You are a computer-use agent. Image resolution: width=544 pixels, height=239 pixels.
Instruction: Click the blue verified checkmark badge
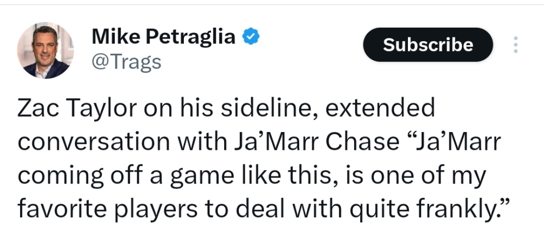pyautogui.click(x=249, y=37)
